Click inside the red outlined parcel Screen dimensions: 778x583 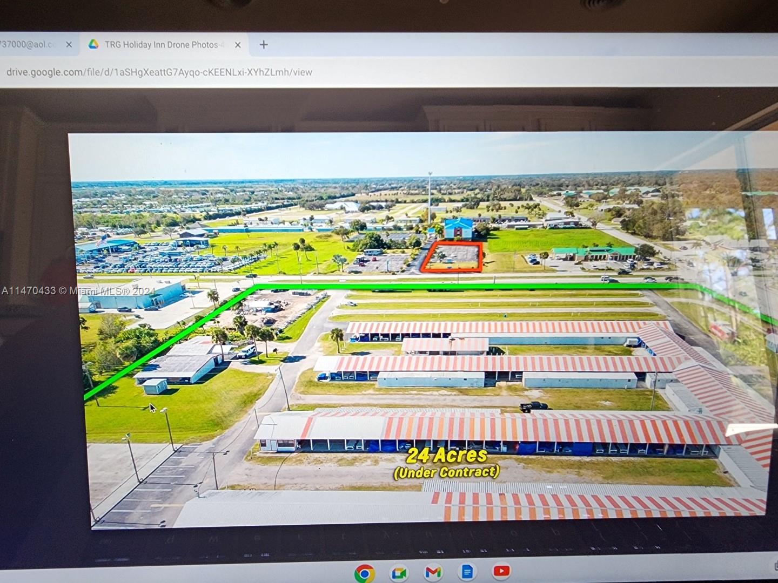click(x=453, y=256)
